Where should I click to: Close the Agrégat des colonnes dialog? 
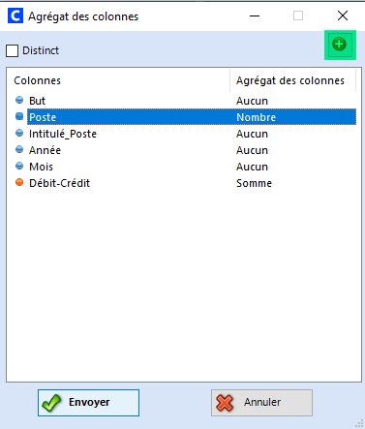click(x=343, y=15)
